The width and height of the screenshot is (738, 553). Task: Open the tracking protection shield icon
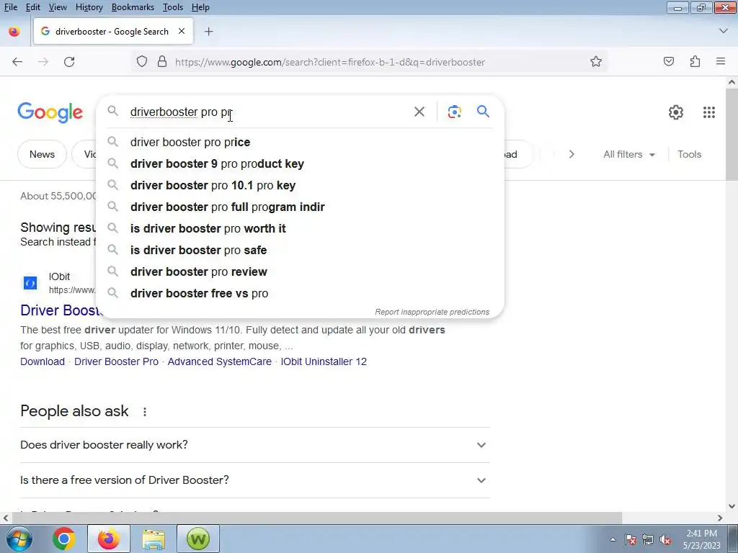pyautogui.click(x=142, y=62)
